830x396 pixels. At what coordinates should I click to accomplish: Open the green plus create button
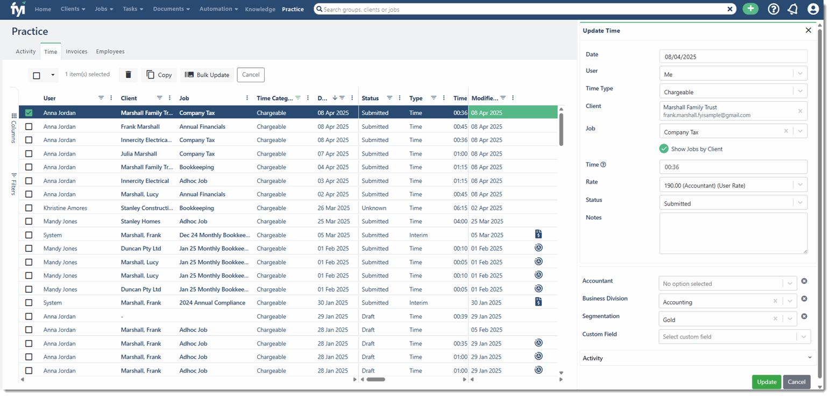point(750,9)
